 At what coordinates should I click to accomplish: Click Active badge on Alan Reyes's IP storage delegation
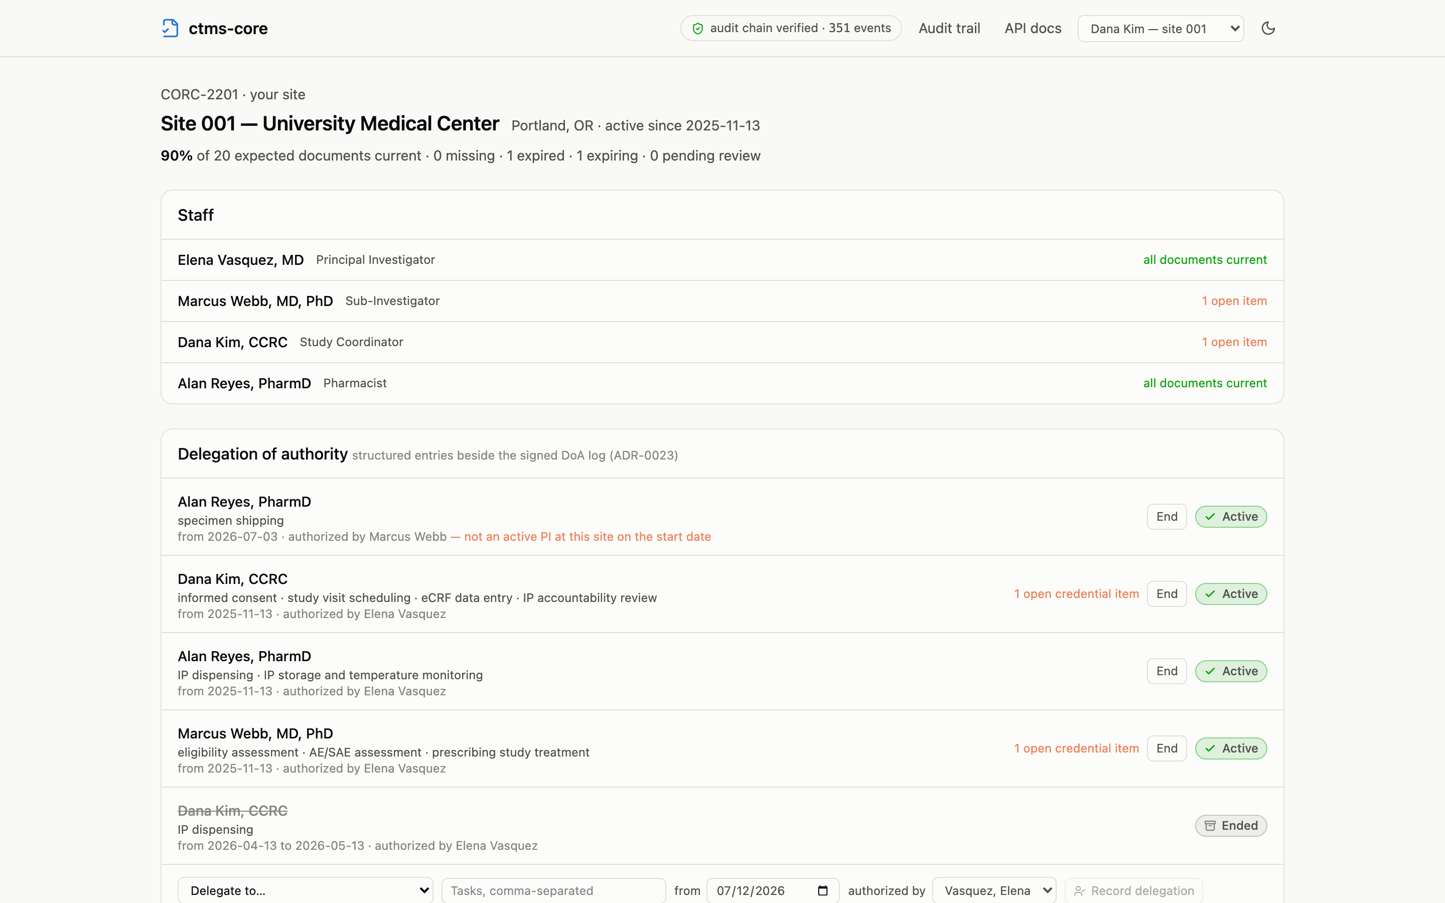1231,671
